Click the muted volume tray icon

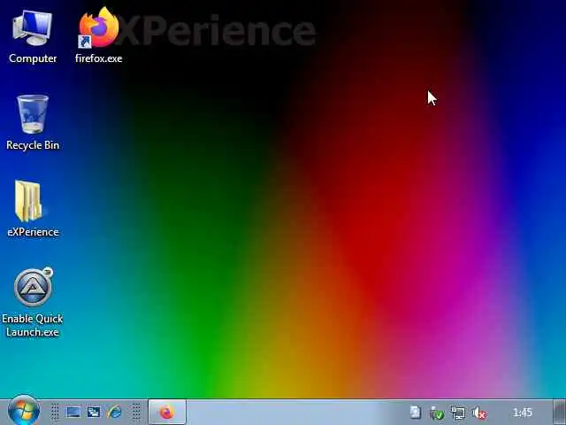pos(479,413)
